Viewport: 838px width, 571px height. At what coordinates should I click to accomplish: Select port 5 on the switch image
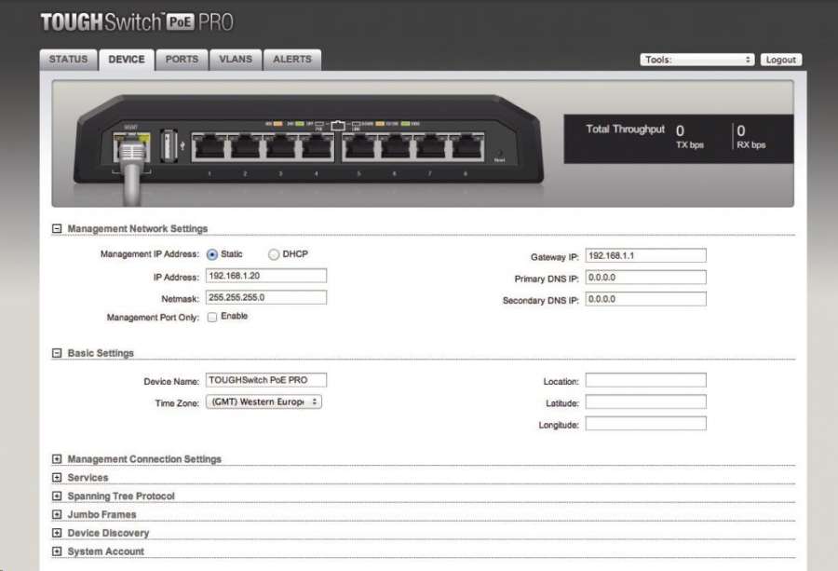[x=359, y=147]
